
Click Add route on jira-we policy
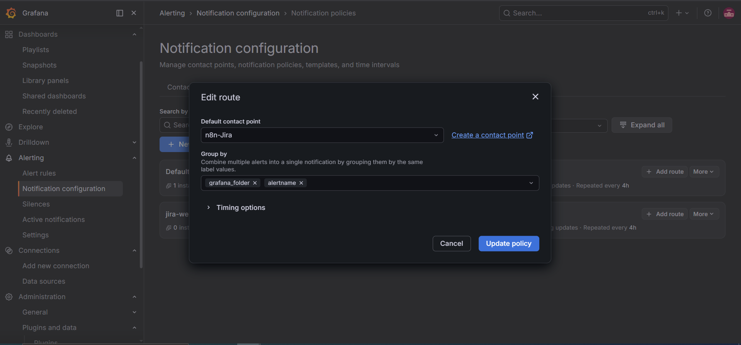point(665,214)
